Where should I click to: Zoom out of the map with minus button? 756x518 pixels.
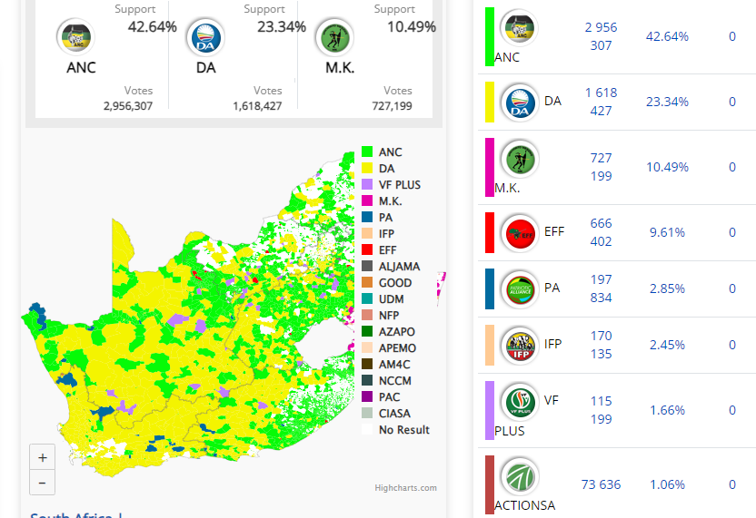click(43, 483)
